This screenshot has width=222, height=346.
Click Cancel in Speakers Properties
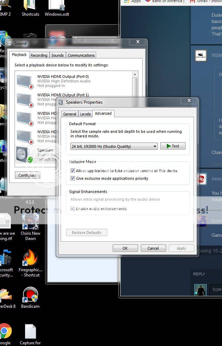click(x=153, y=248)
